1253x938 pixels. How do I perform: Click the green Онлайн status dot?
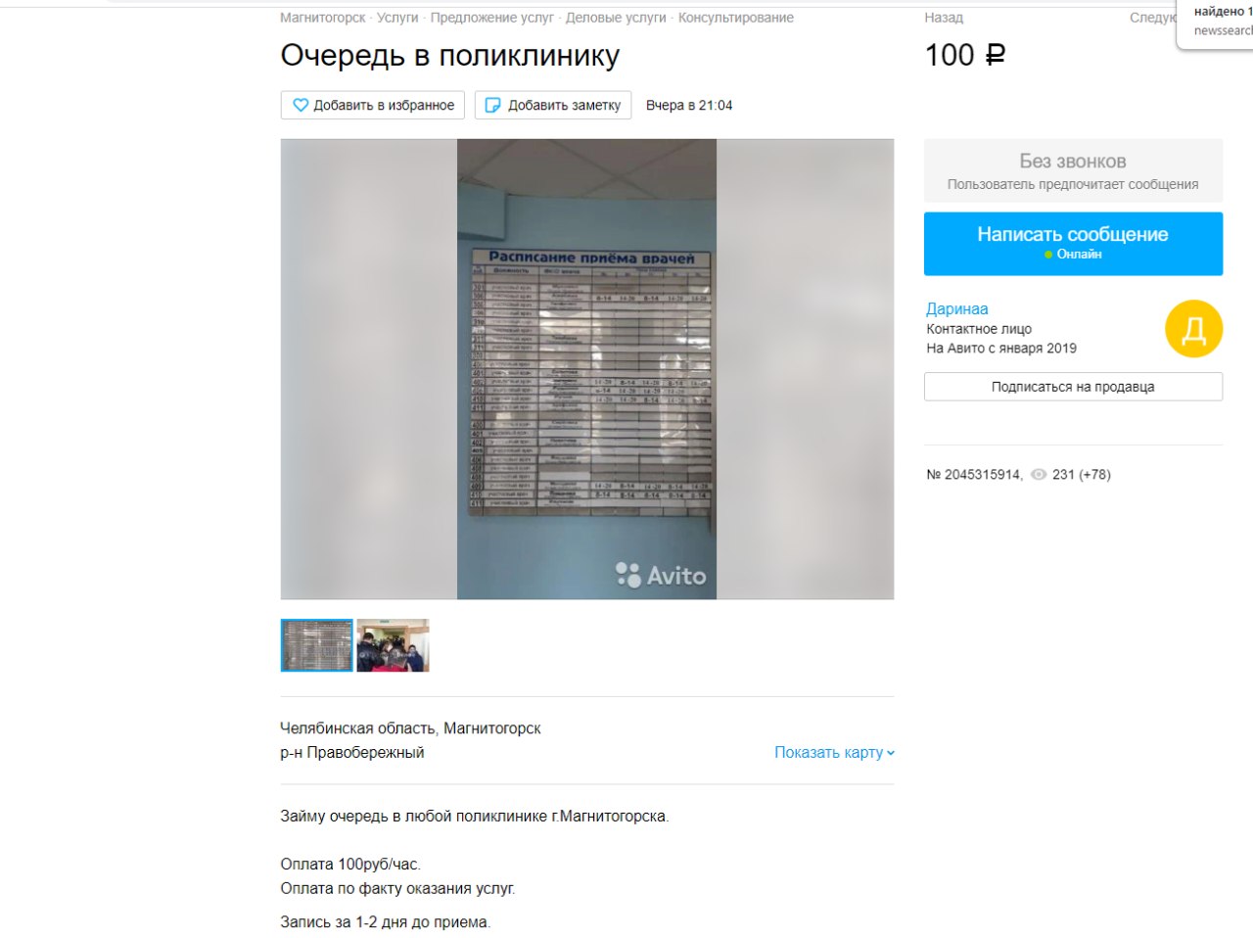coord(1048,255)
